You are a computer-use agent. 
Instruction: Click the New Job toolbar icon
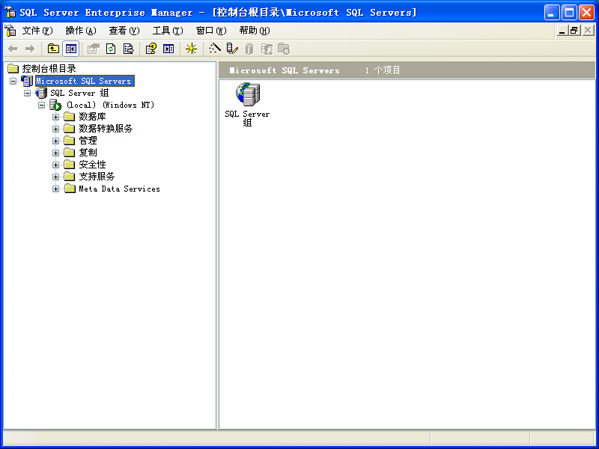pos(284,49)
